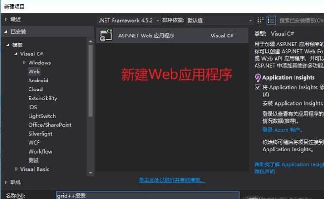Collapse the 已安装 section
Viewport: 324px width, 199px height.
pos(6,32)
